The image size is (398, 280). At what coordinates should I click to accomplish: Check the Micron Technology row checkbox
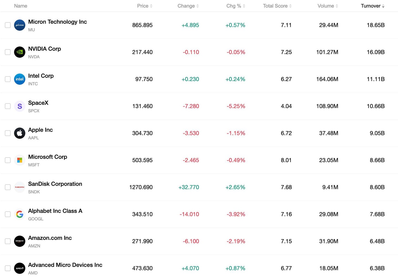[x=8, y=25]
